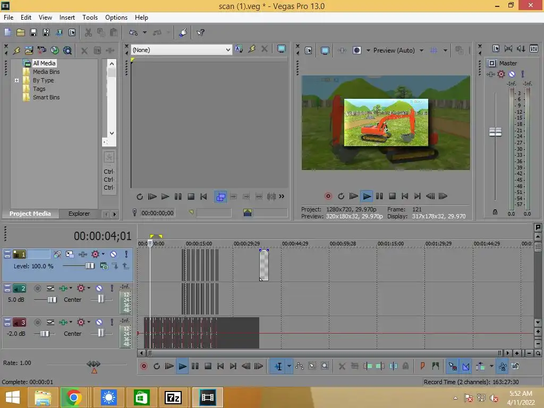This screenshot has width=544, height=408.
Task: Click the selected event on video track 1
Action: tap(264, 265)
